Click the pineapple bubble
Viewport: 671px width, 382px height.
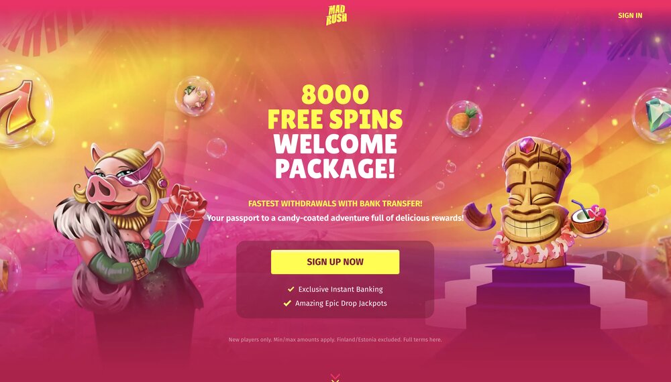point(464,119)
